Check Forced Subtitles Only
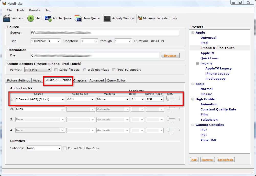The width and height of the screenshot is (256, 176). point(65,148)
